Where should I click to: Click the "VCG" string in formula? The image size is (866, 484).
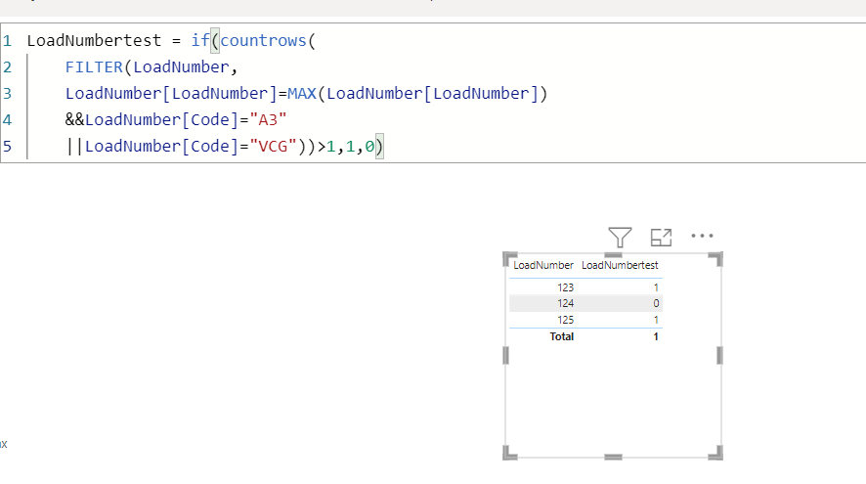pyautogui.click(x=273, y=147)
